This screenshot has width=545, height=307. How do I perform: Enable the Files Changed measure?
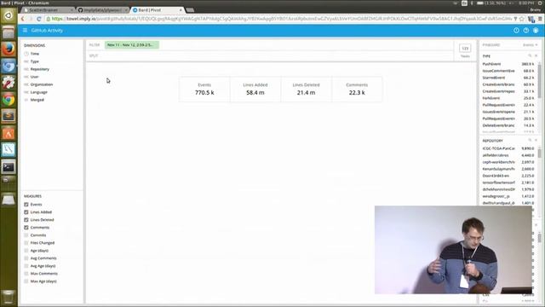(26, 242)
